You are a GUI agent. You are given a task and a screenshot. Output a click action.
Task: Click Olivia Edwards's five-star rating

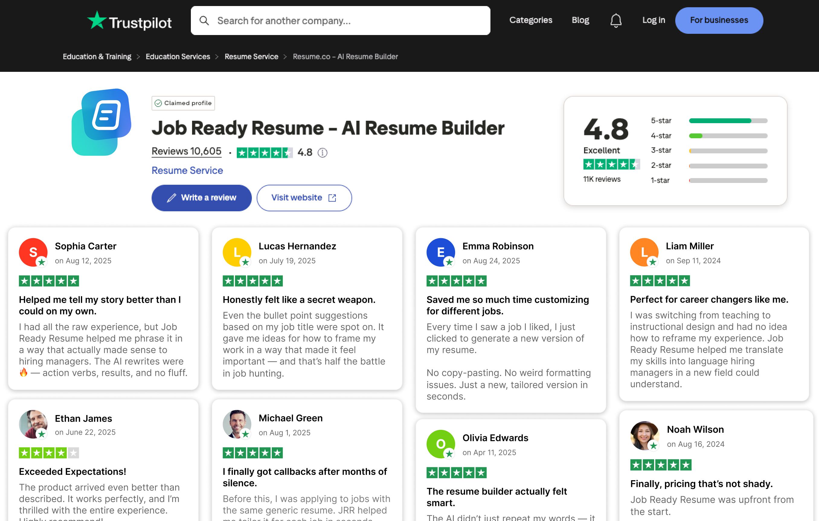(456, 472)
